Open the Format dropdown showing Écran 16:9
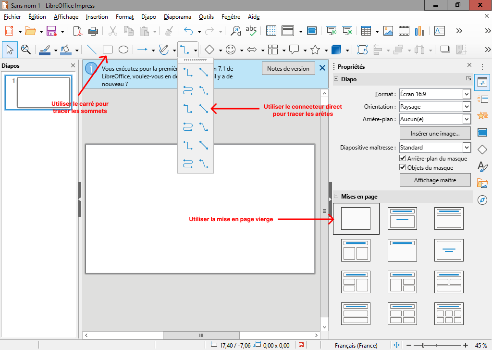Image resolution: width=492 pixels, height=350 pixels. click(466, 94)
